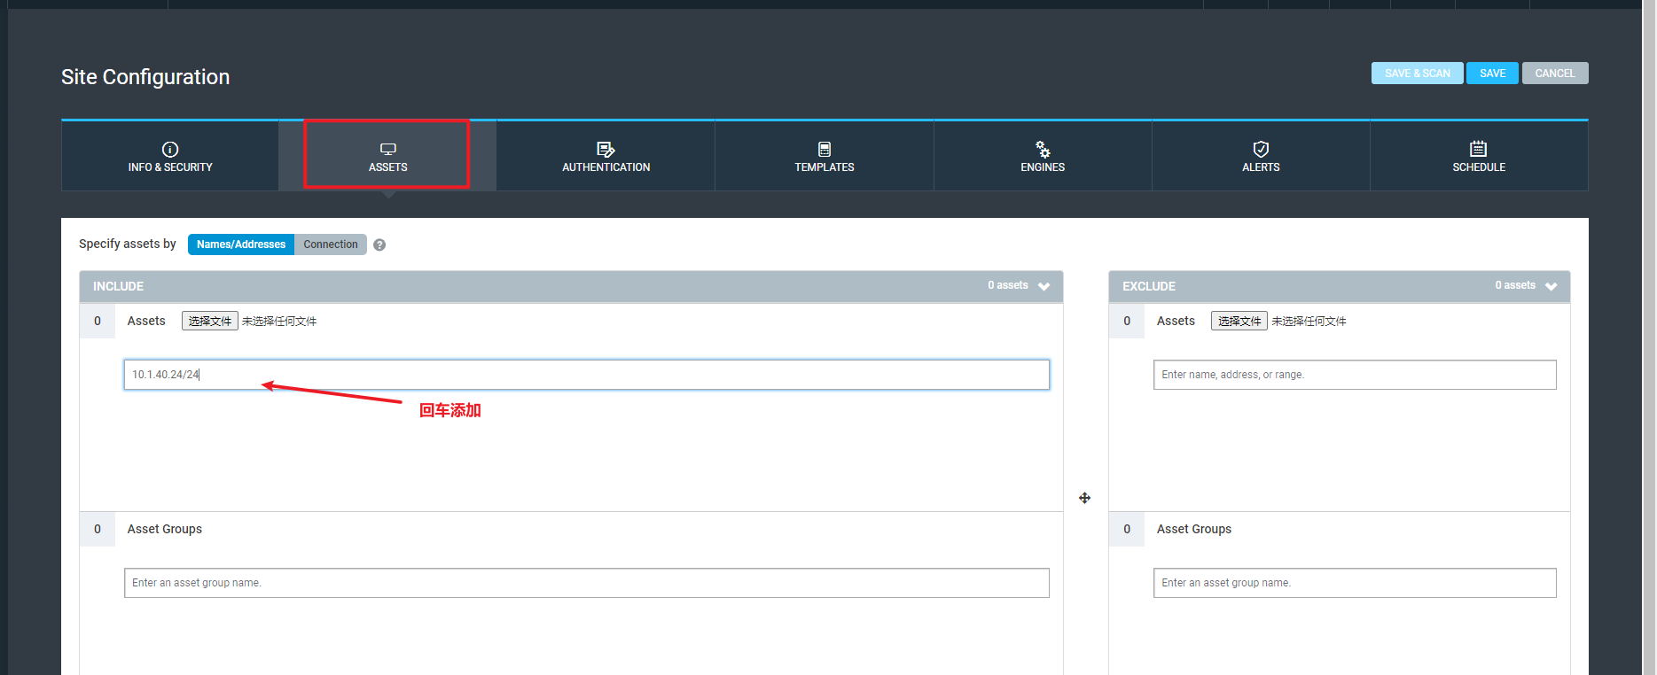Click the INCLUDE panel header label
This screenshot has height=675, width=1657.
[118, 286]
